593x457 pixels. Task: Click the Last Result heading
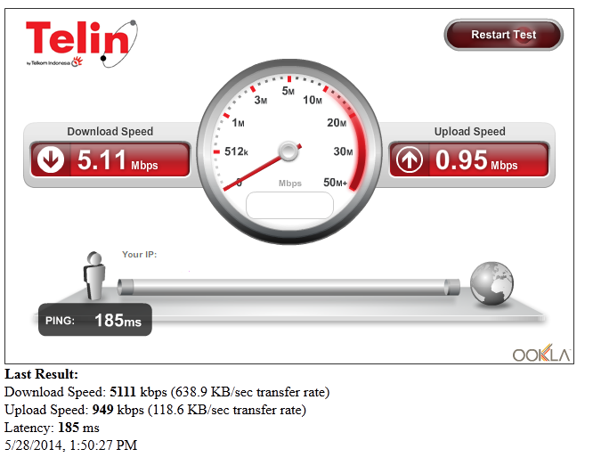(41, 374)
